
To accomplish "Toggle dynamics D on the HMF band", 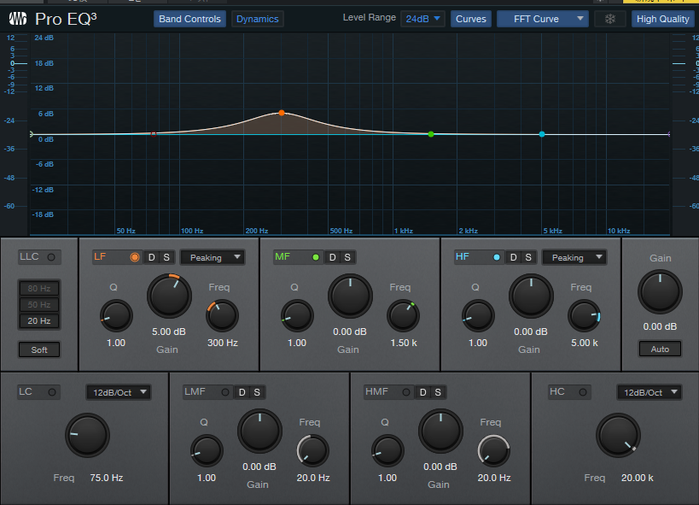I will (x=423, y=392).
